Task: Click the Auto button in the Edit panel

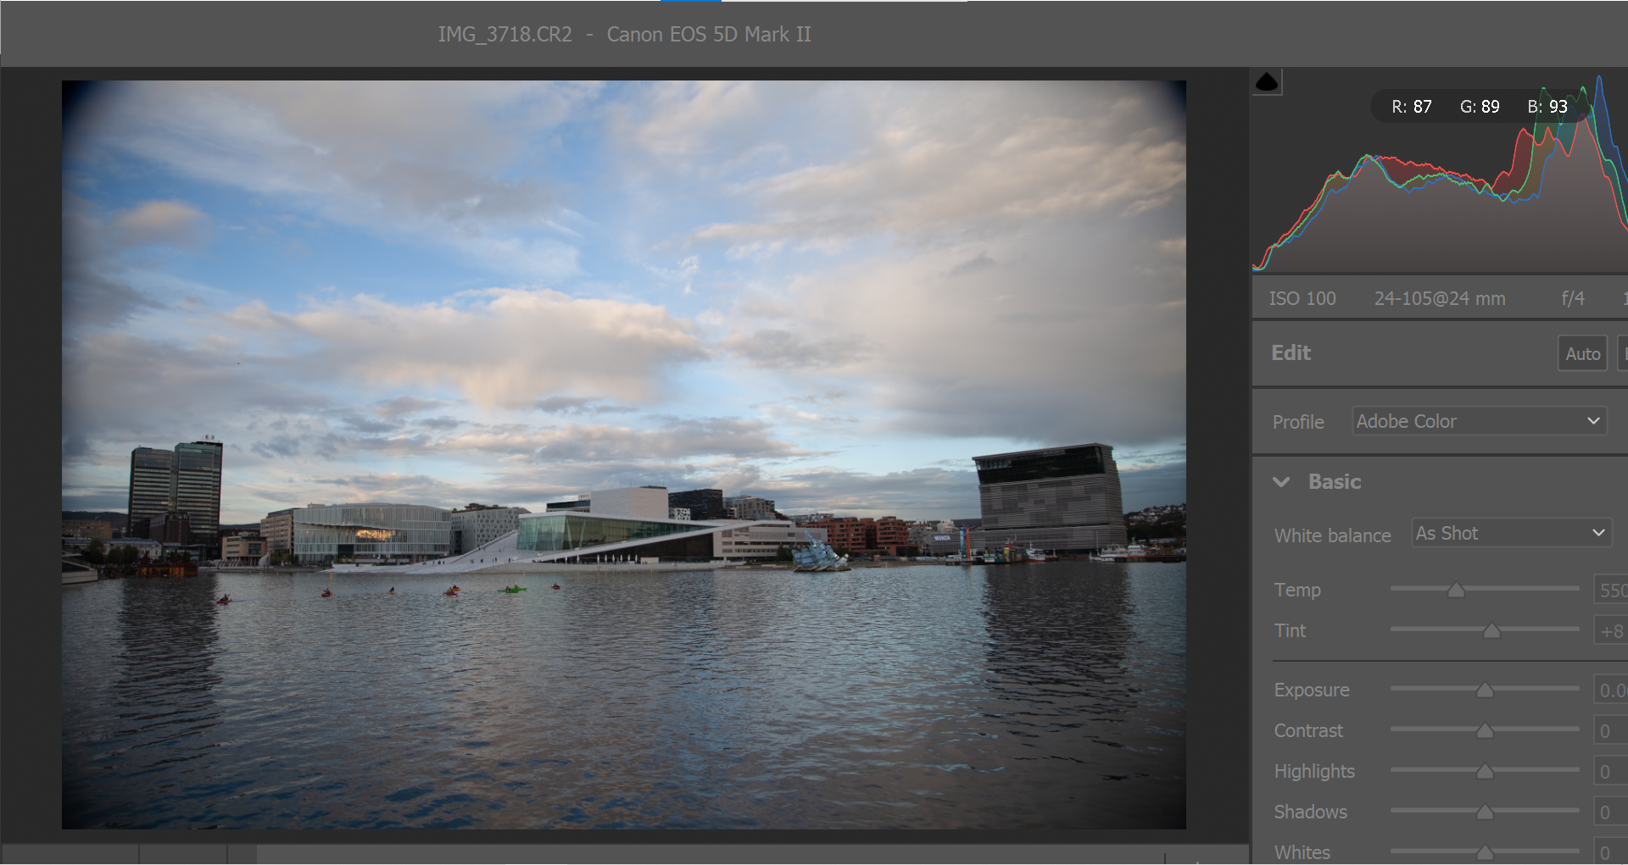Action: pyautogui.click(x=1582, y=352)
